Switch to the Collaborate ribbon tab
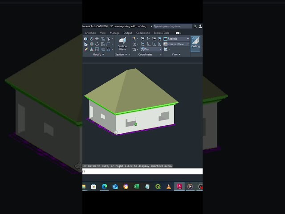The height and width of the screenshot is (214, 285). pos(143,33)
